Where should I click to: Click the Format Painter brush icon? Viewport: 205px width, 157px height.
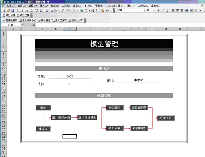point(62,11)
